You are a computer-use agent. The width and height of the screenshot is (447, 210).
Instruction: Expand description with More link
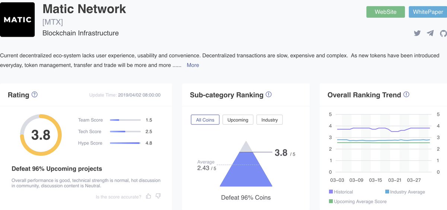click(193, 65)
